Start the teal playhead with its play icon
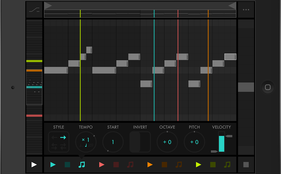This screenshot has height=174, width=281. [x=53, y=165]
